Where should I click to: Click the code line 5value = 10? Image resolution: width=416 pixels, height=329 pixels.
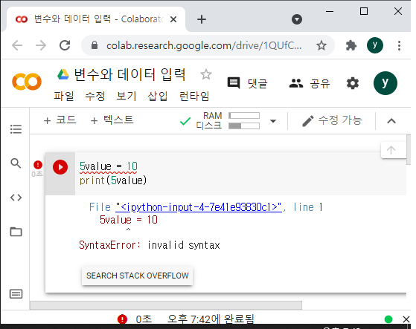[x=109, y=166]
